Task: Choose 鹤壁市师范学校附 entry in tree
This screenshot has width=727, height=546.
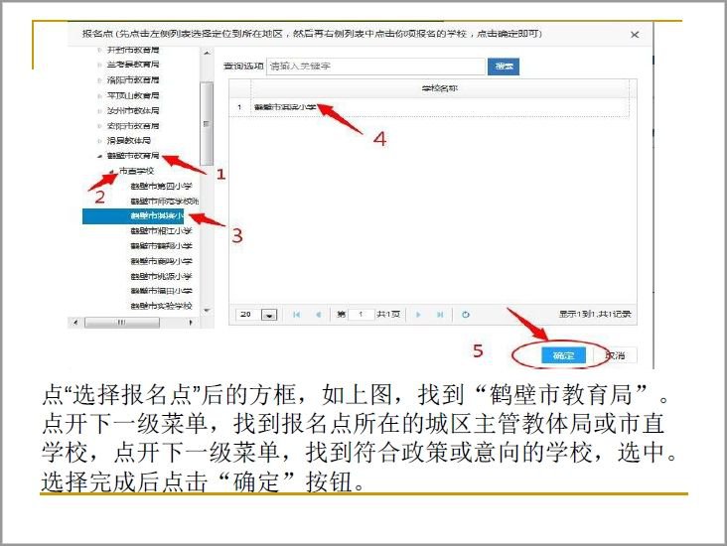Action: 165,202
